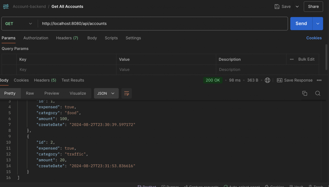Open the response Headers (5) tab

45,81
